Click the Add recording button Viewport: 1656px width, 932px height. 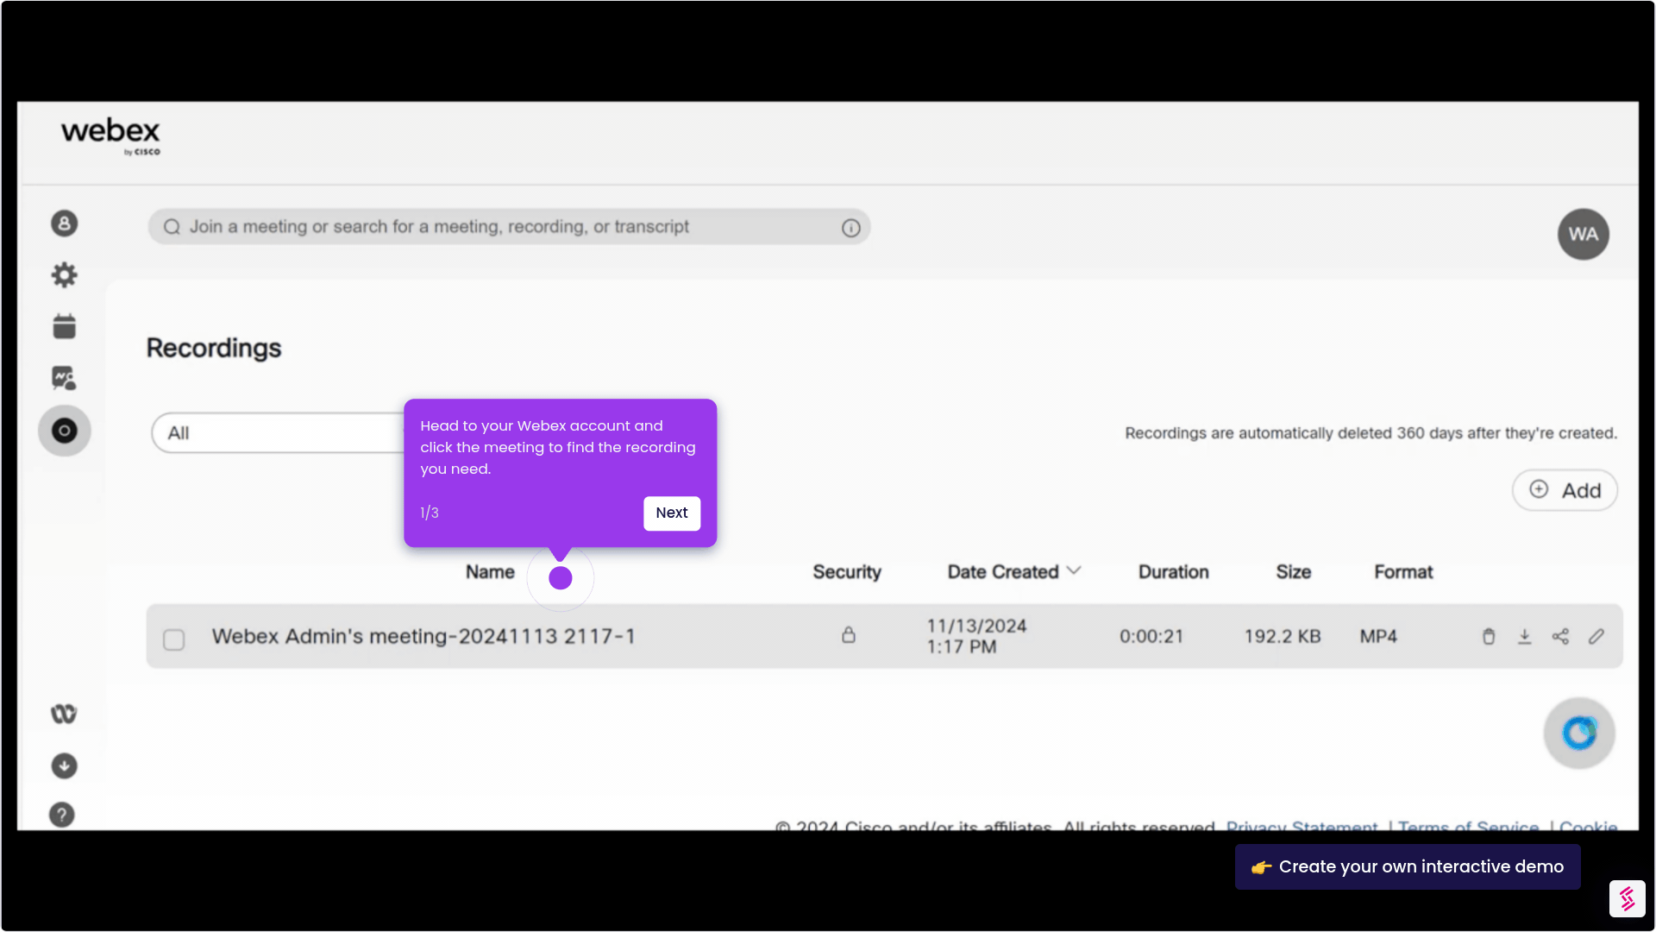coord(1565,490)
